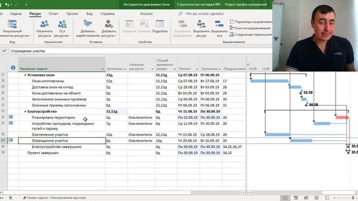Screen dimensions: 358x201
Task: Switch to Resource Sheet view in status bar
Action: click(x=317, y=198)
